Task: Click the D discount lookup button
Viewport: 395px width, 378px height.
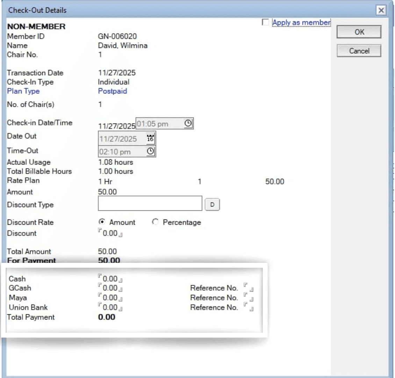Action: point(212,204)
